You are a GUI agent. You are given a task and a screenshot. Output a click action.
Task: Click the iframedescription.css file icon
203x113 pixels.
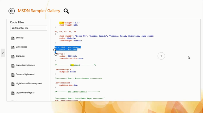pos(13,66)
